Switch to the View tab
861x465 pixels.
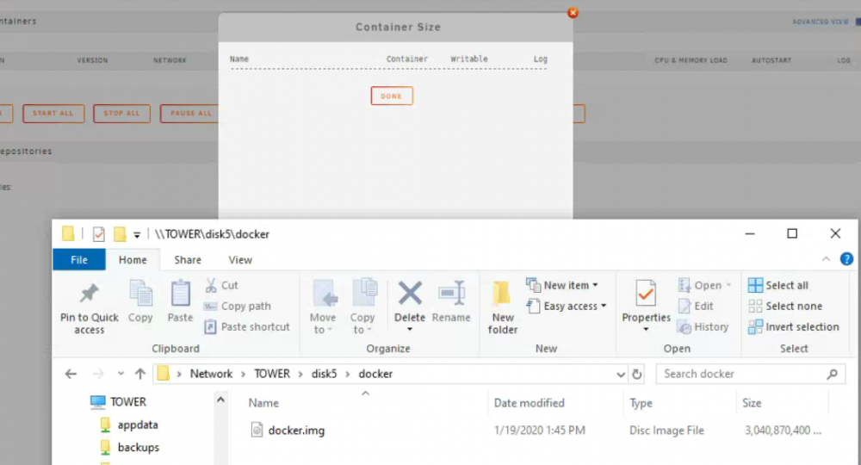pos(240,260)
